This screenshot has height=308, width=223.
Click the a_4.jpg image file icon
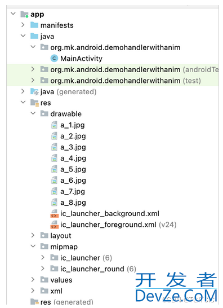click(54, 158)
